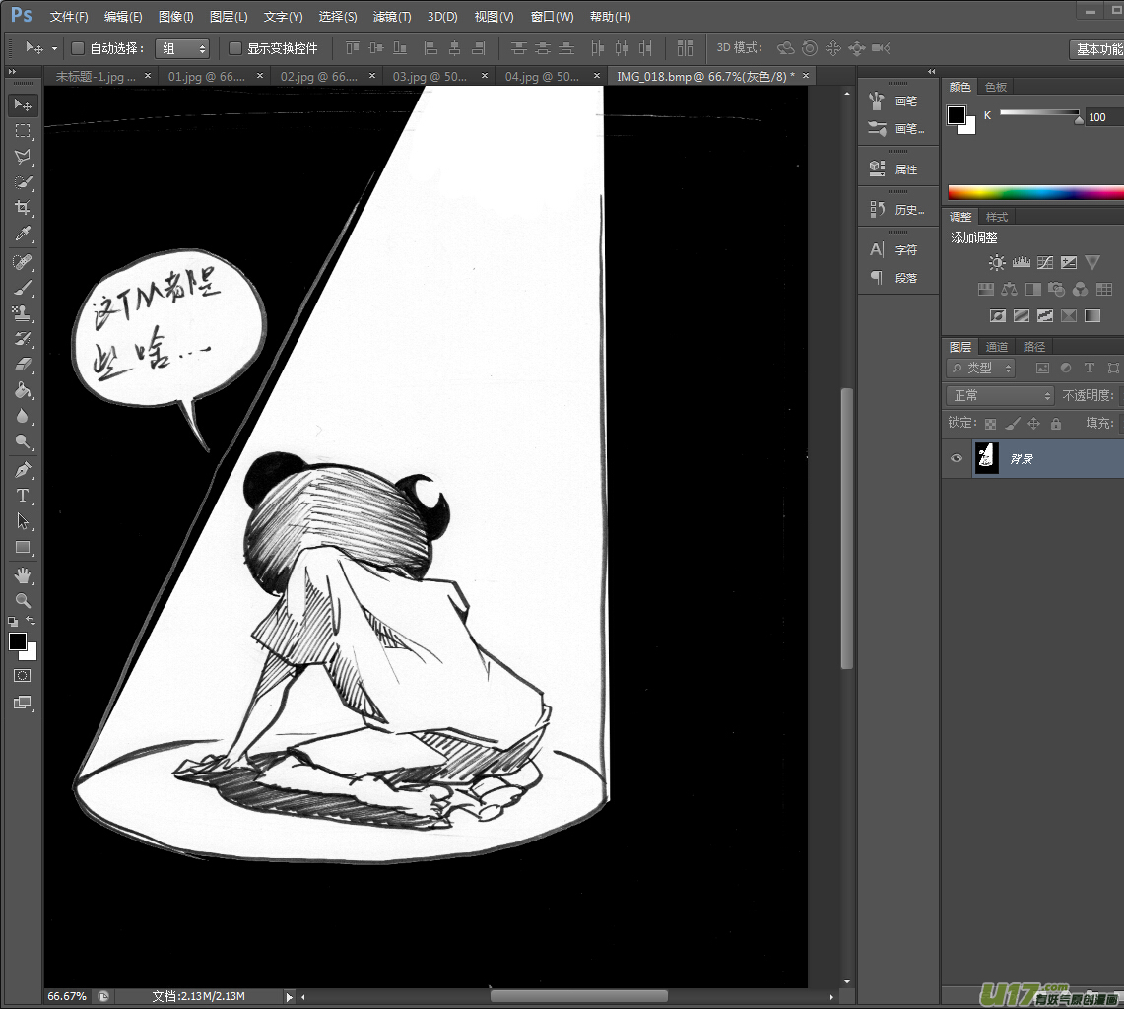This screenshot has width=1124, height=1009.
Task: Select the Lasso tool
Action: coord(22,157)
